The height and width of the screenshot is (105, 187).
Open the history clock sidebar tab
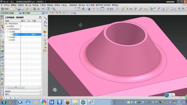(2, 69)
